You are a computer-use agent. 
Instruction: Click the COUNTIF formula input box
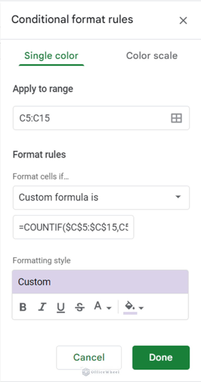point(73,227)
